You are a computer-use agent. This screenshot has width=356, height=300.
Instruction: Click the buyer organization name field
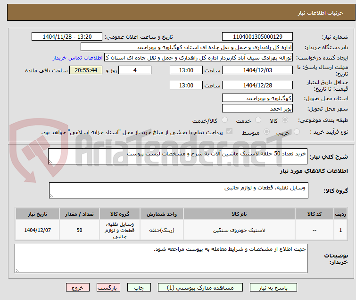(187, 47)
